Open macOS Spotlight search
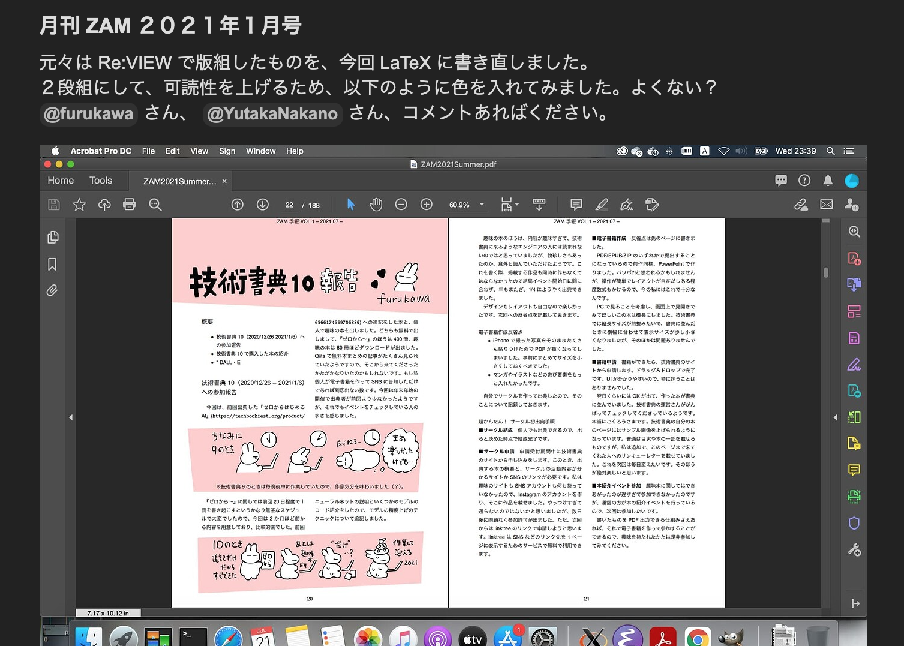Screen dimensions: 904x646 pos(831,151)
